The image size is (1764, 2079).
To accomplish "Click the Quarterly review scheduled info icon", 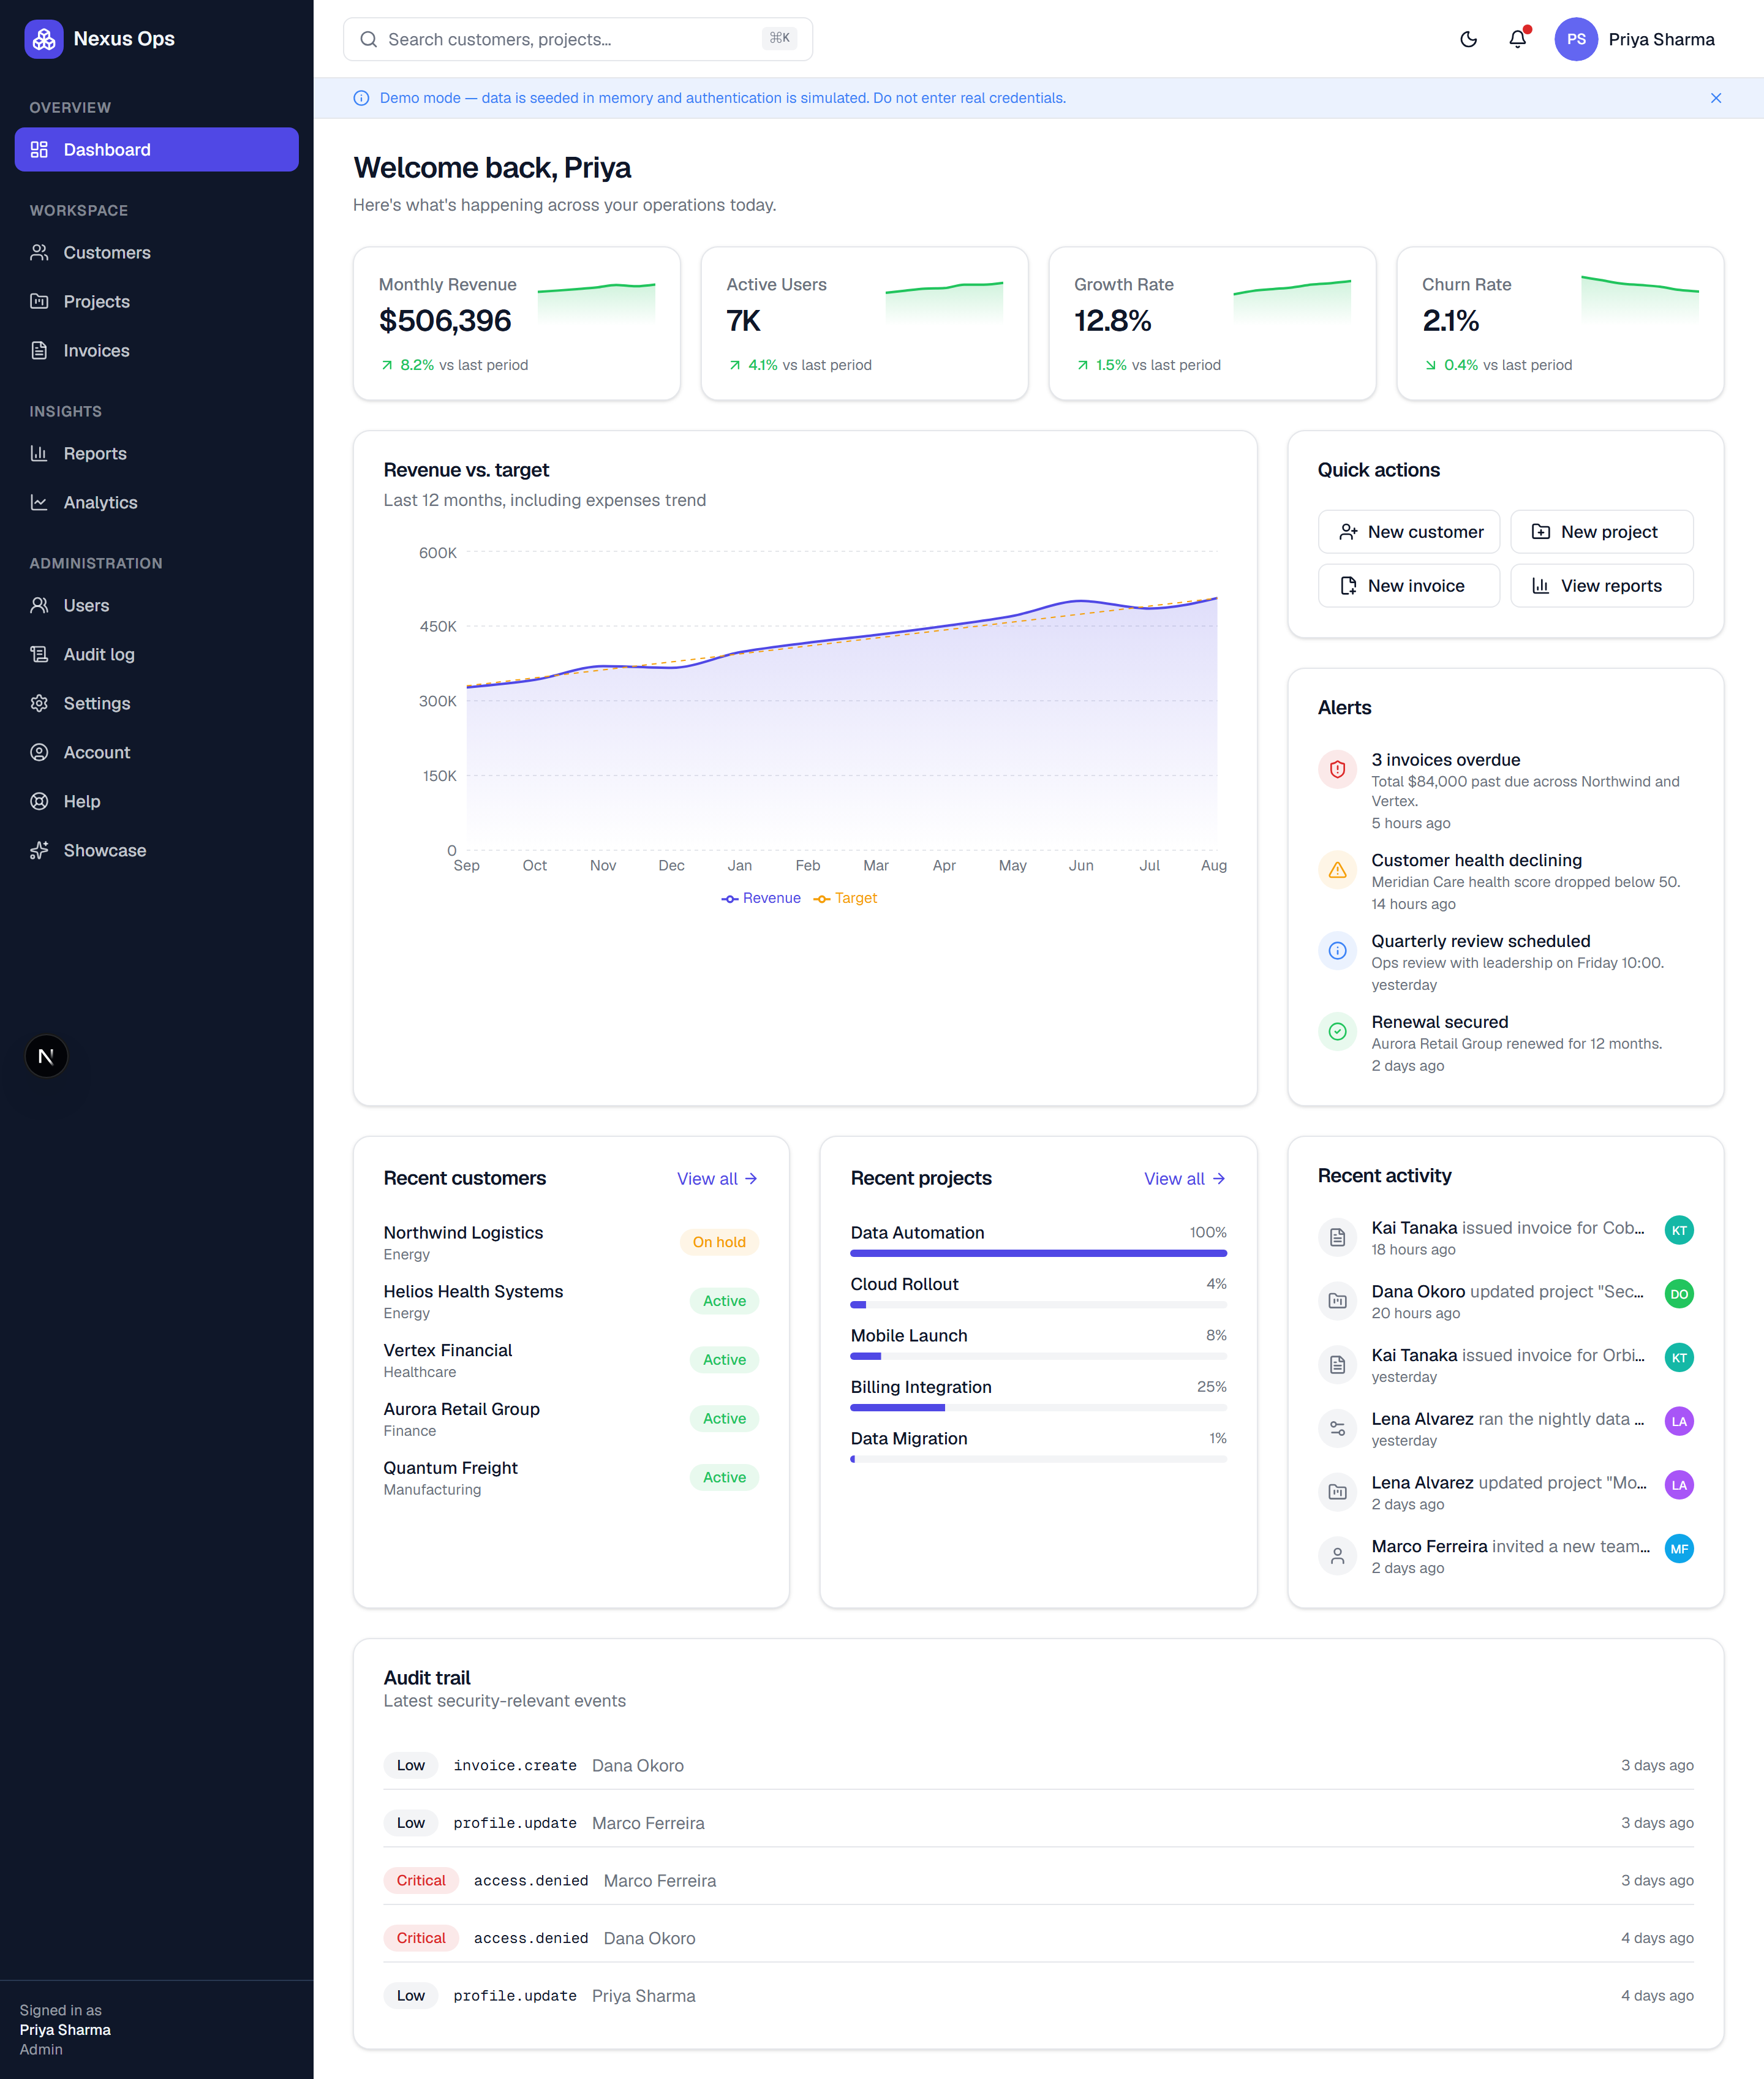I will tap(1337, 950).
